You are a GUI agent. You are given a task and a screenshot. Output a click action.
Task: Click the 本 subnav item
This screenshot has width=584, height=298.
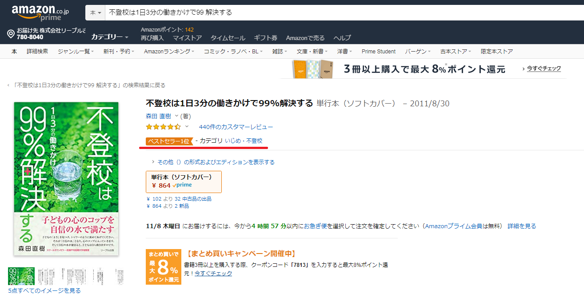[14, 52]
